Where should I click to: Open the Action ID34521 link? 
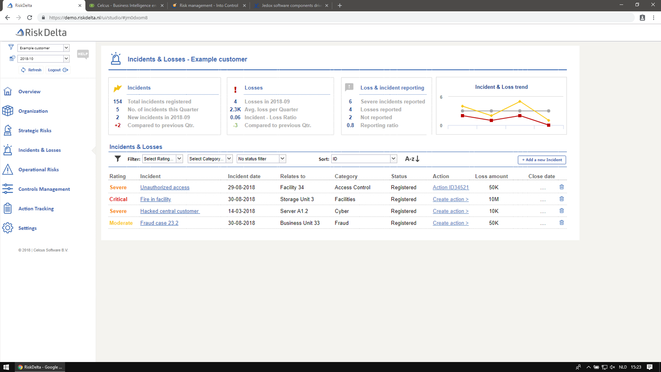[x=451, y=187]
